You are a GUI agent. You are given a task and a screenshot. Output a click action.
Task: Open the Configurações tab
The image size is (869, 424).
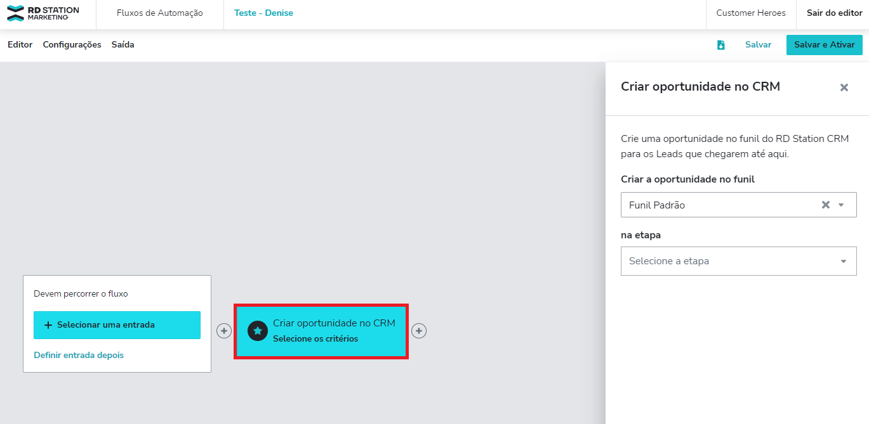(x=72, y=45)
